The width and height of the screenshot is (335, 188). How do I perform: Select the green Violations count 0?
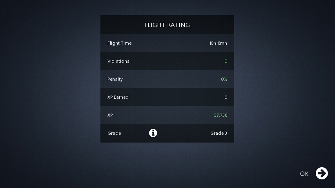pos(226,61)
